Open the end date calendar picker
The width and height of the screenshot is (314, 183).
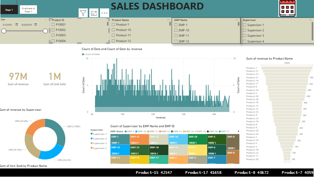pyautogui.click(x=35, y=24)
